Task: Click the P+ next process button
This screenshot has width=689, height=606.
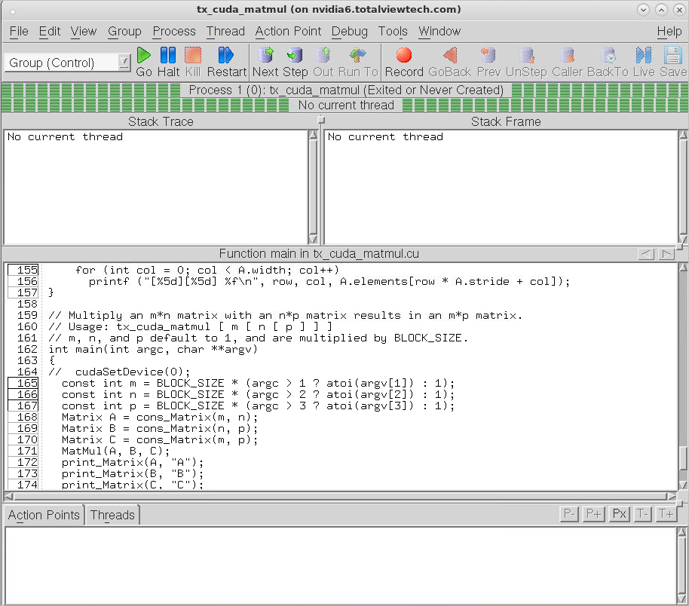Action: click(595, 514)
